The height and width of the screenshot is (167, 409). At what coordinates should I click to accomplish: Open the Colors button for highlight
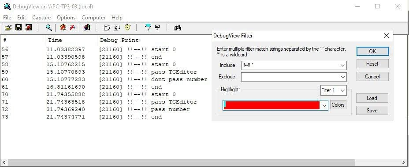click(x=338, y=104)
